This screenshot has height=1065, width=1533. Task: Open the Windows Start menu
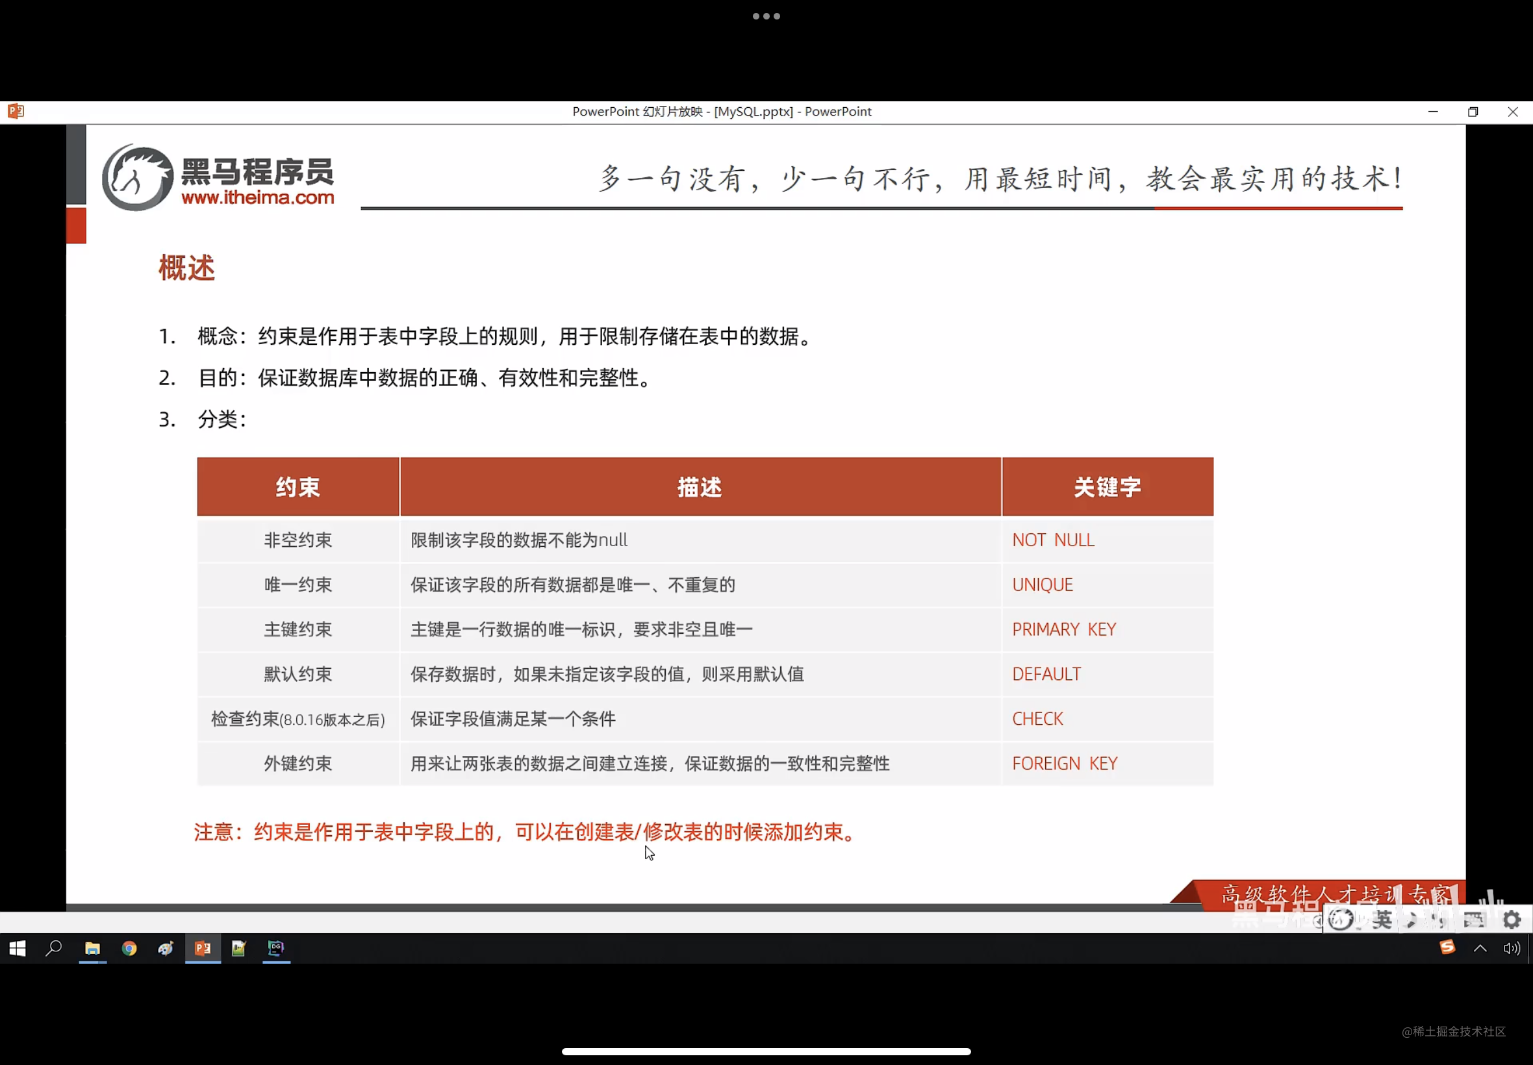[x=18, y=947]
